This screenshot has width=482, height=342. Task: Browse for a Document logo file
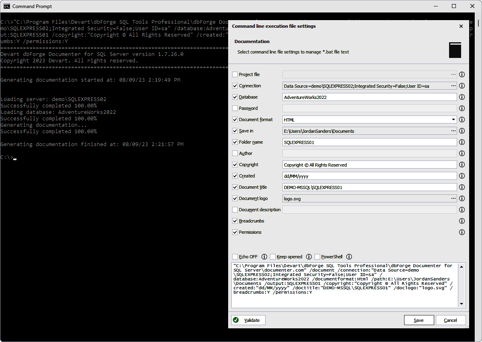(453, 198)
